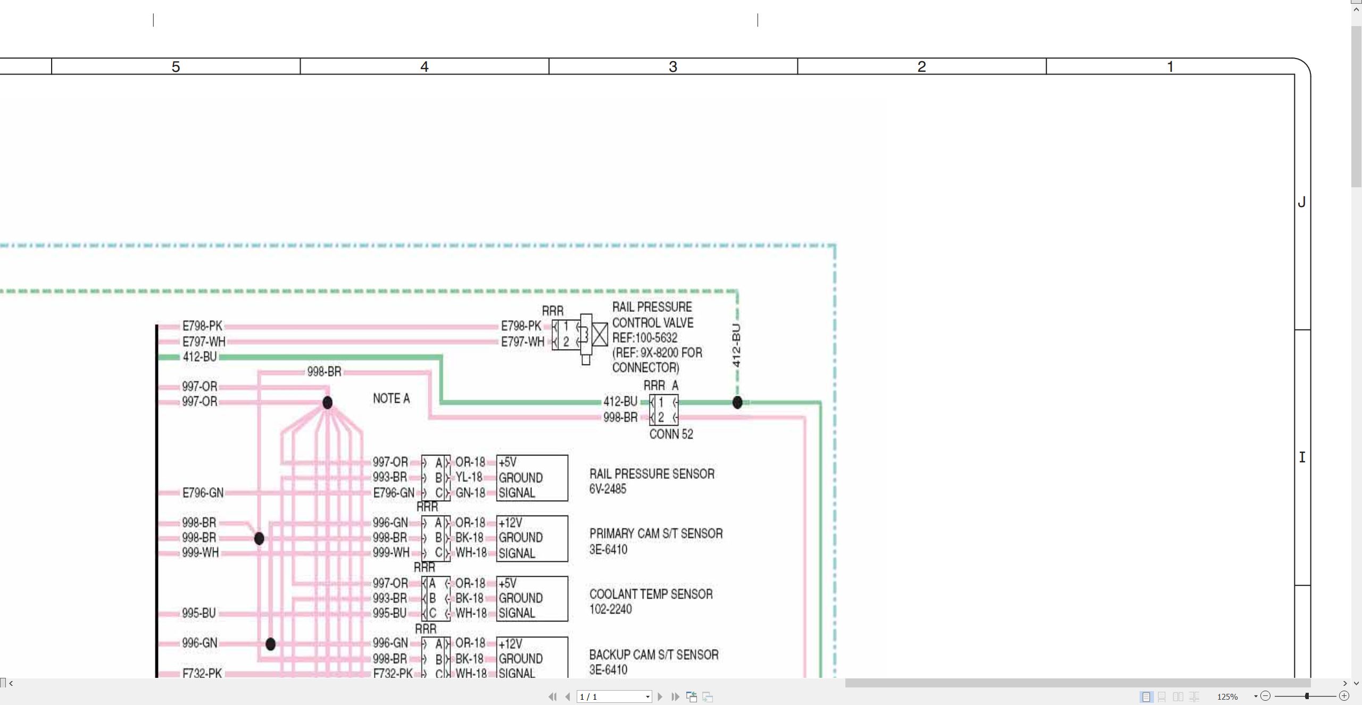Open the zoom percentage dropdown arrow

point(1256,696)
